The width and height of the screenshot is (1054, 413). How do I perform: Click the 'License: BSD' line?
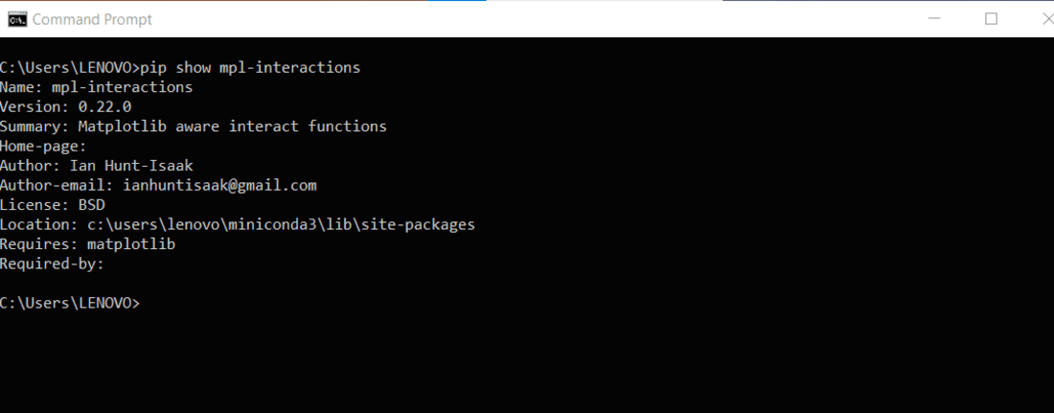53,205
